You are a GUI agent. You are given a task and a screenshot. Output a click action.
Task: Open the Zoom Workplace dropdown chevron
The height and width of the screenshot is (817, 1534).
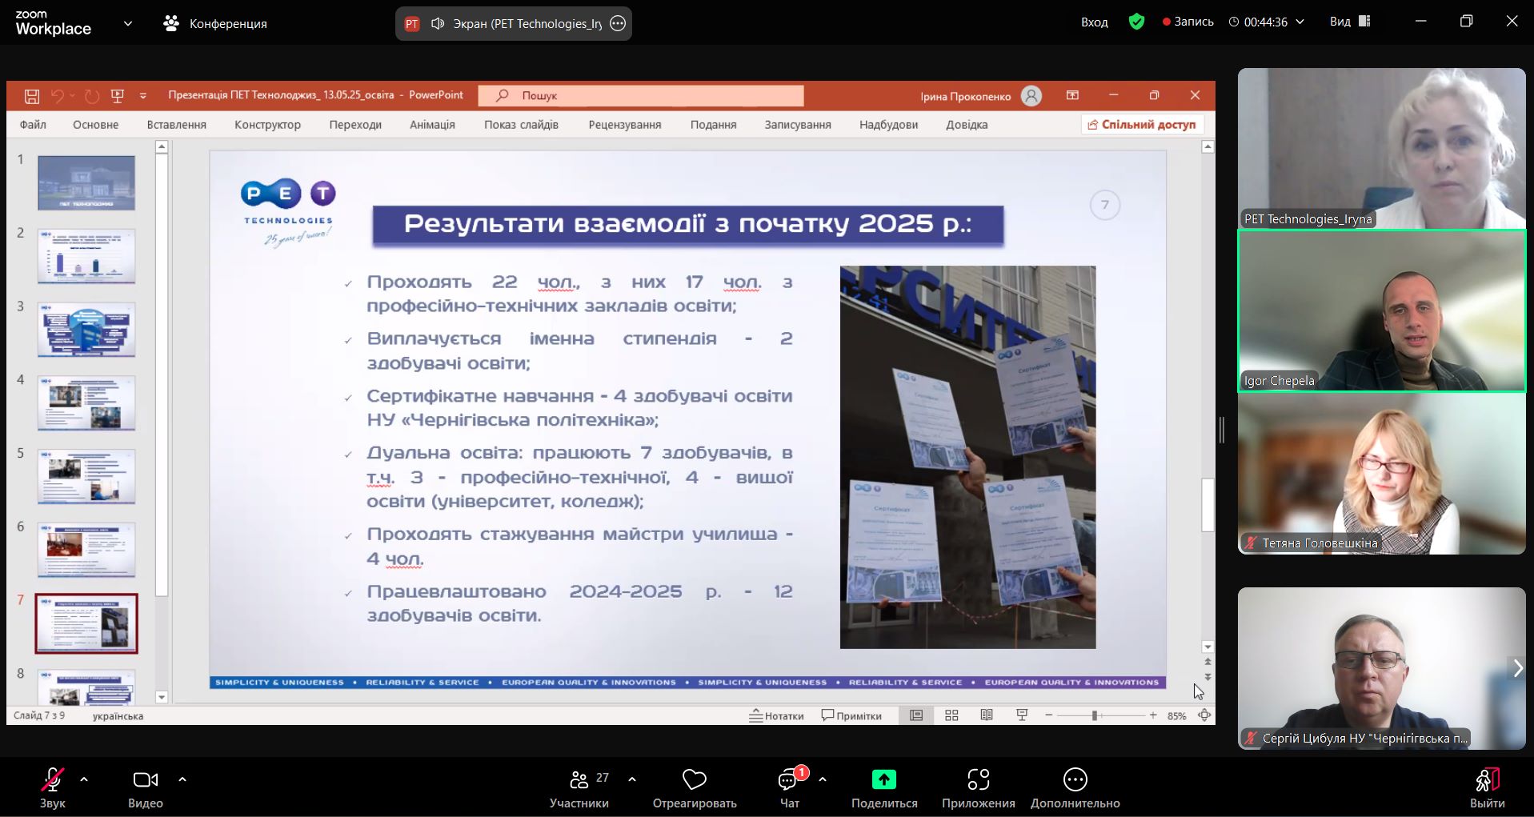(x=128, y=23)
